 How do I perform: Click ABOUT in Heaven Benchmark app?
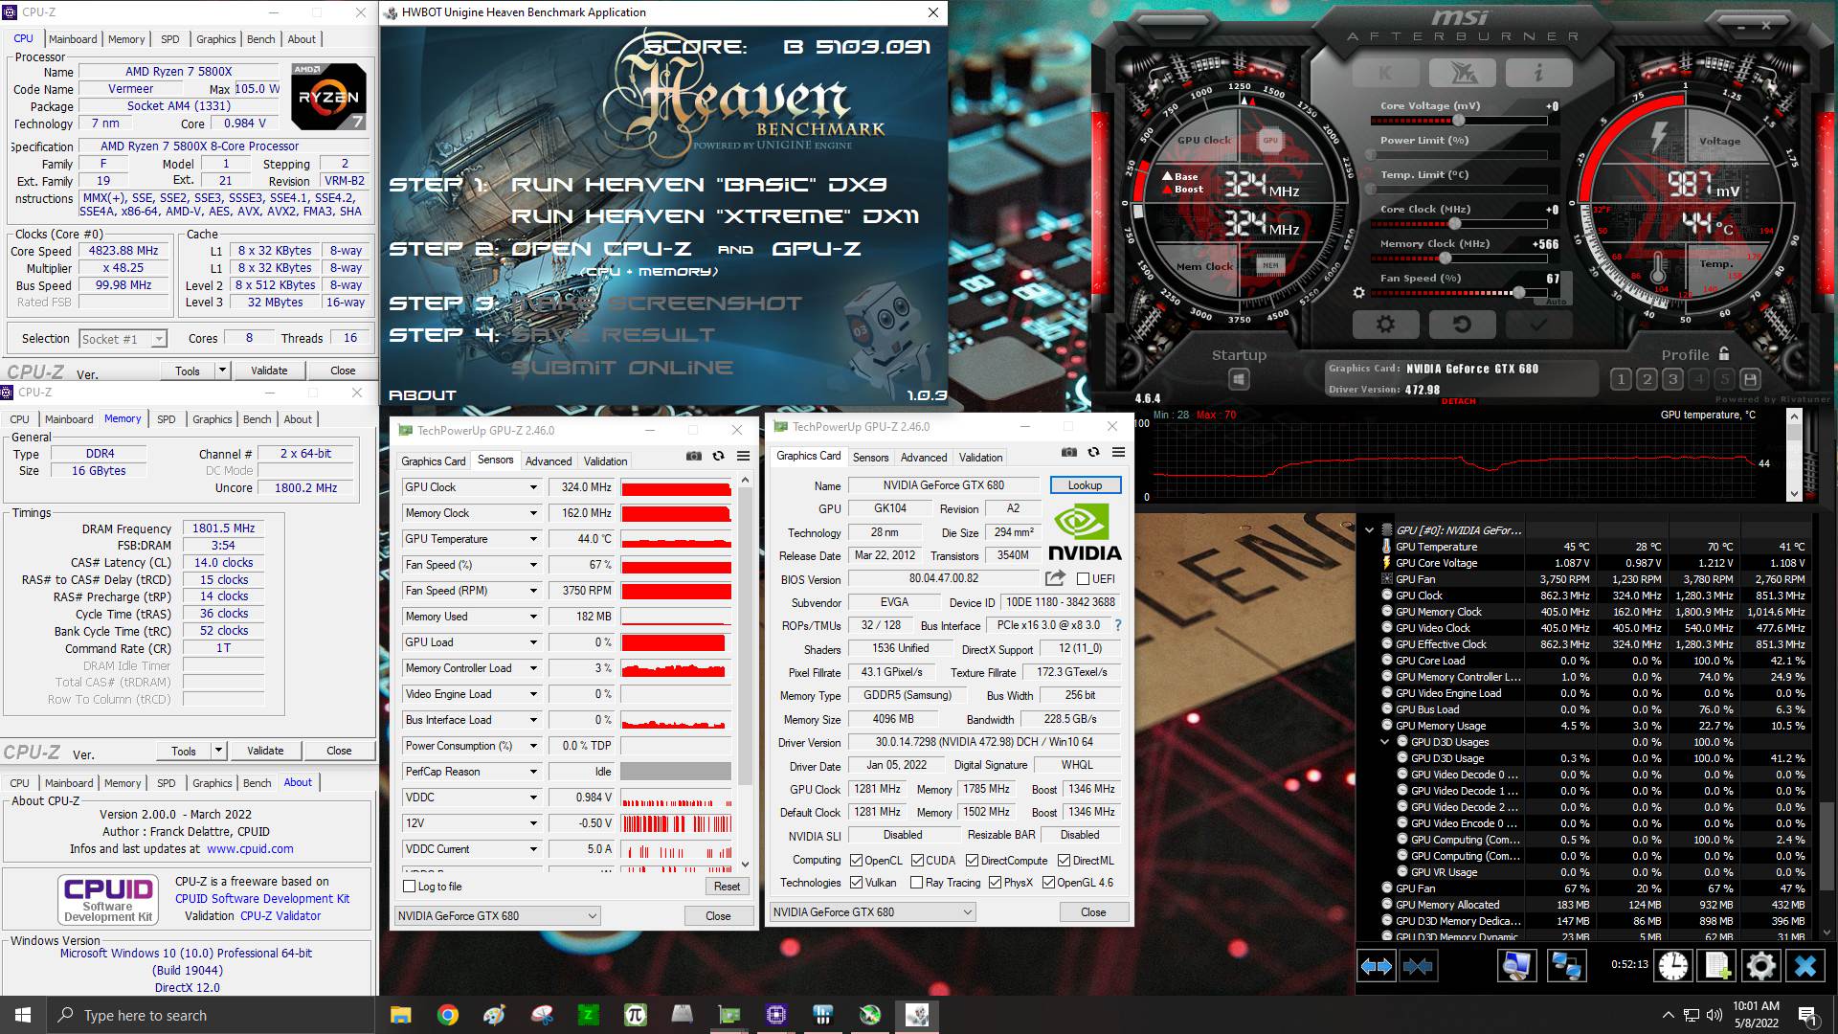[422, 395]
